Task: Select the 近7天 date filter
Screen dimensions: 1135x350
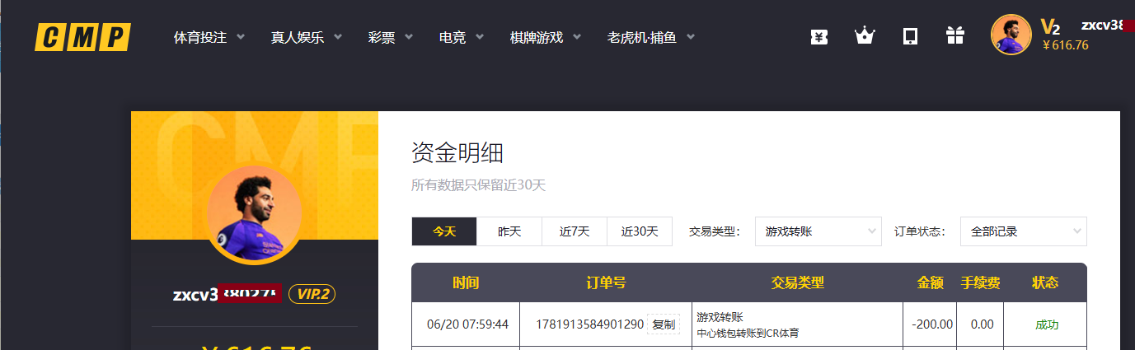Action: 575,231
